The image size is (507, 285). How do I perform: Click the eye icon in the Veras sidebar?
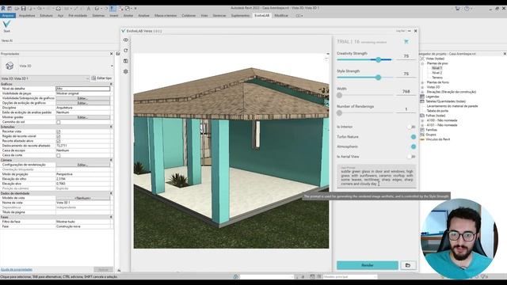[126, 40]
